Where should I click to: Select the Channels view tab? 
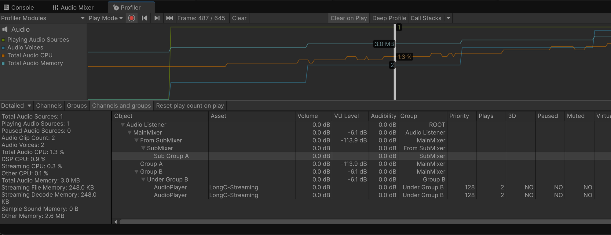click(49, 105)
